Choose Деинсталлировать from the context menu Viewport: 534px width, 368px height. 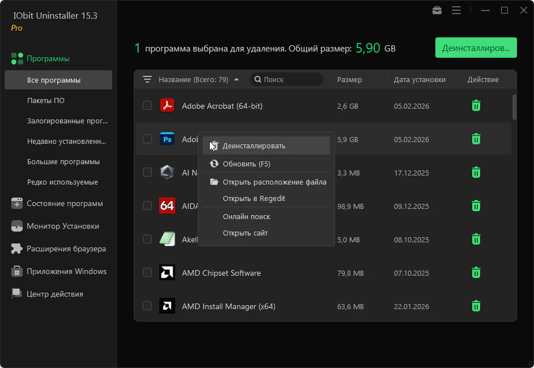[253, 146]
